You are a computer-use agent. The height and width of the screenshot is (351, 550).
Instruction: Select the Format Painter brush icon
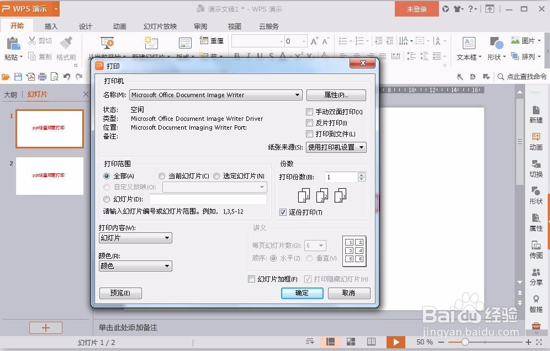tap(66, 43)
